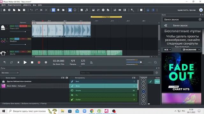The height and width of the screenshot is (114, 204).
Task: Open instruments list selection options icon
Action: (x=134, y=78)
